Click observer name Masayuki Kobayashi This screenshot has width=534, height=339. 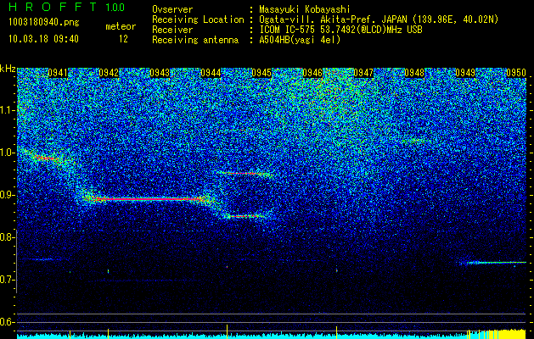pyautogui.click(x=305, y=9)
